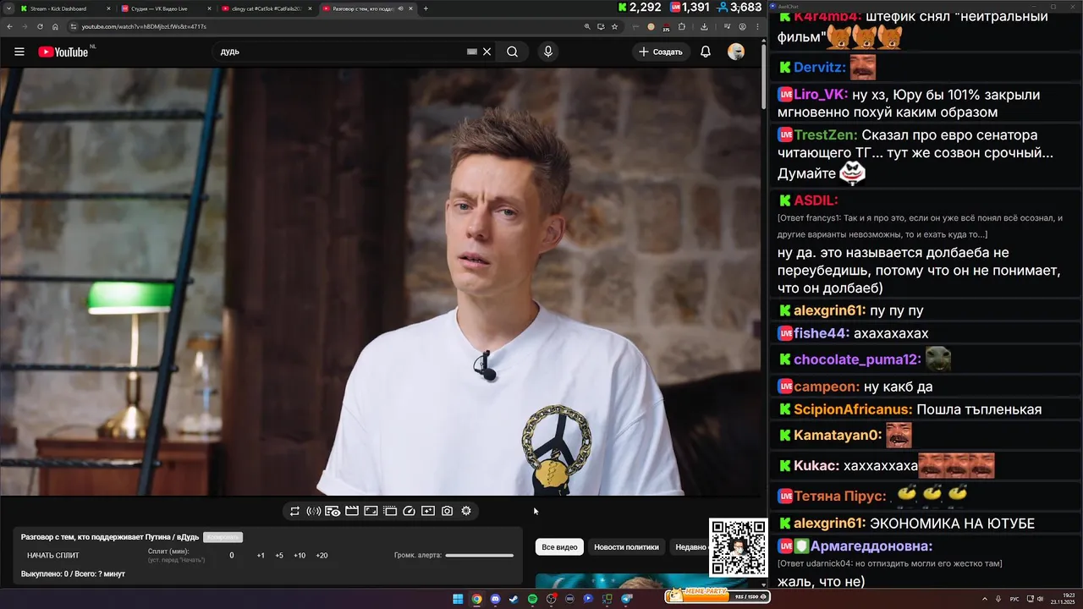1083x609 pixels.
Task: Click the recommended video thumbnail below the chips
Action: (643, 580)
